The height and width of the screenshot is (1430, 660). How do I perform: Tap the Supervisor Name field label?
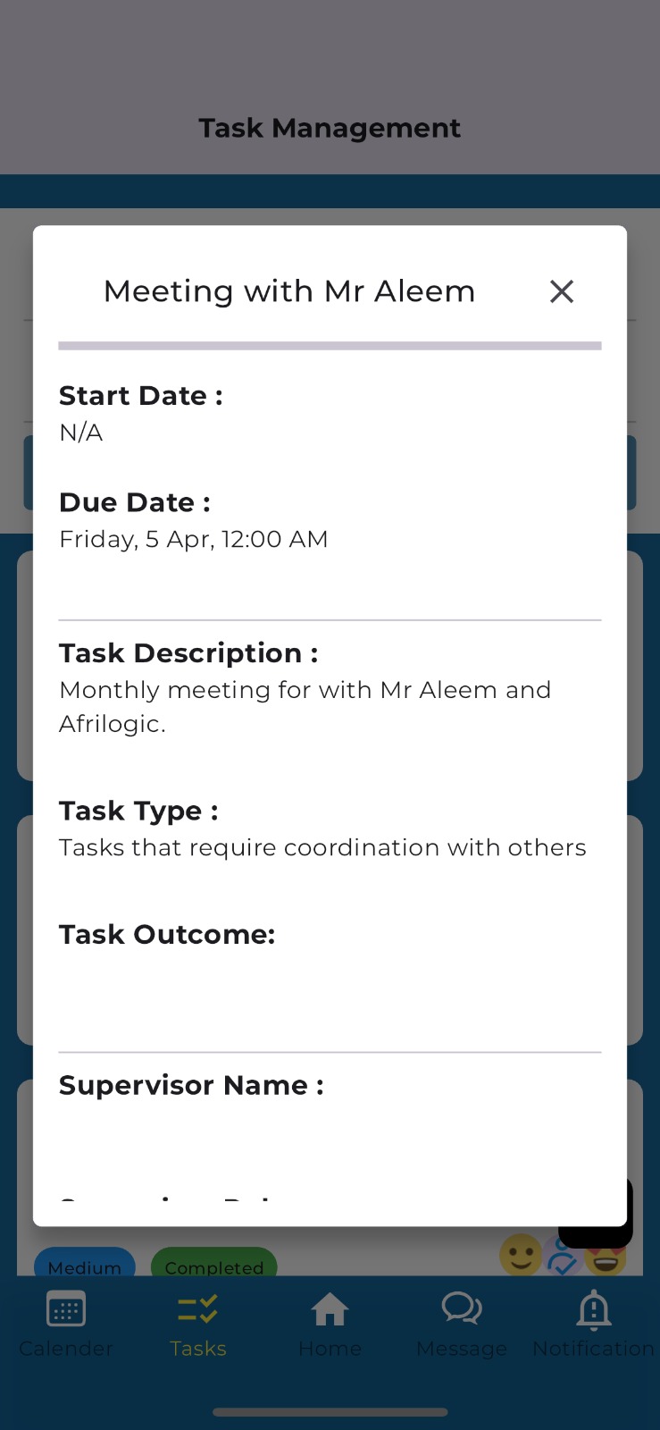(191, 1085)
